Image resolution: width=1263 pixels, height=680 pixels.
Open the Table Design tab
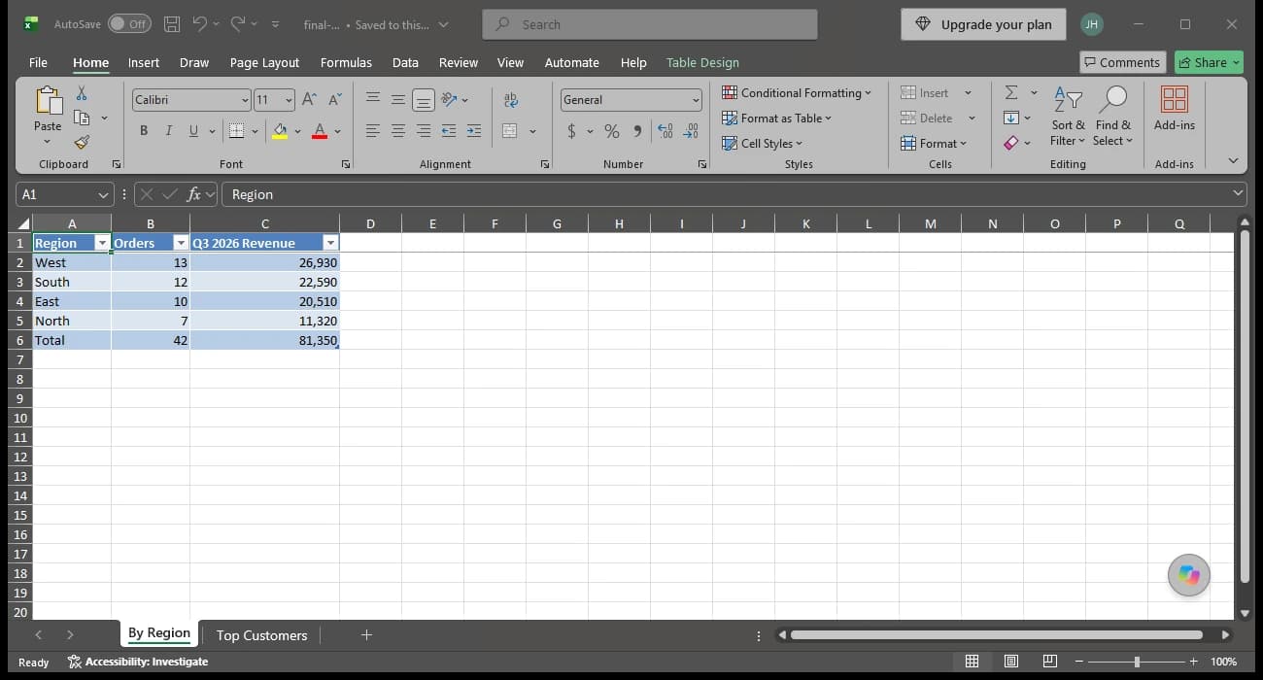pos(702,62)
